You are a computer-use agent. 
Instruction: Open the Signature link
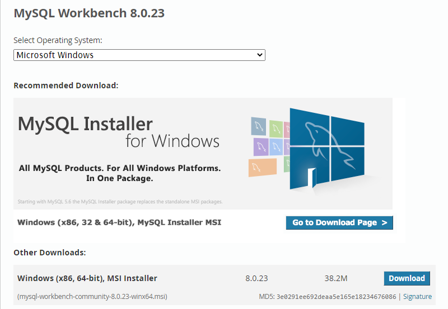[x=417, y=297]
